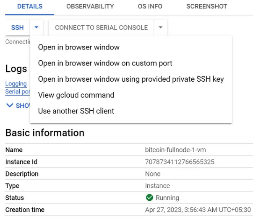Click the Creation time row label

pos(25,210)
